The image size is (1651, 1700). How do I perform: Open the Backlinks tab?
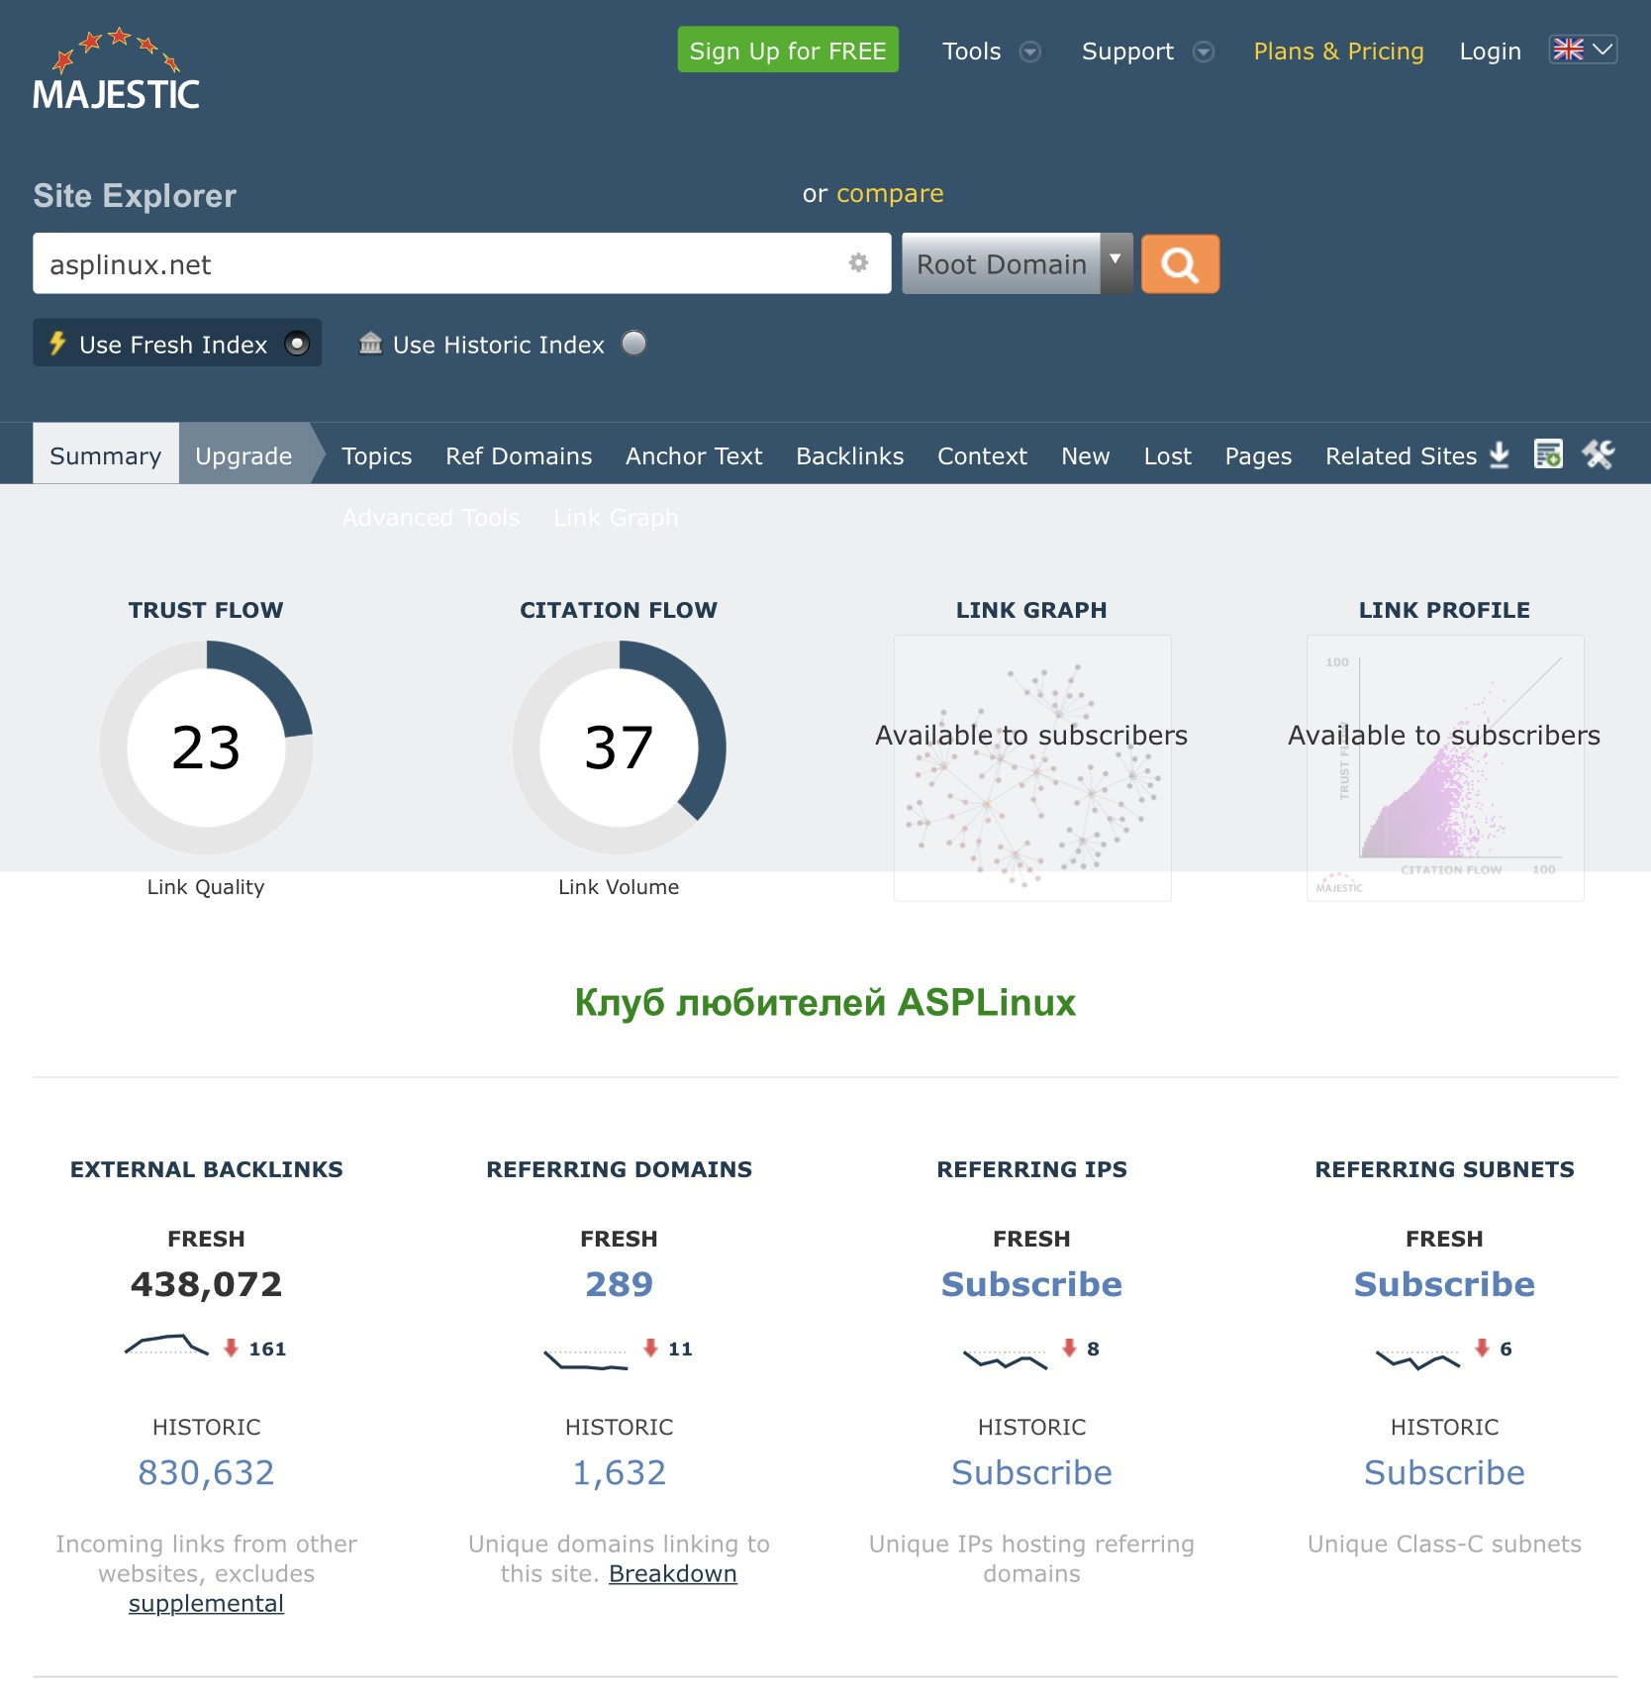click(849, 455)
